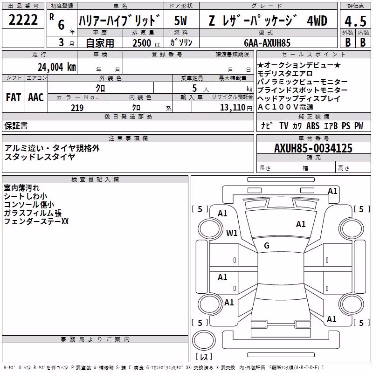Select the inspector note シートしわ小

click(x=26, y=196)
